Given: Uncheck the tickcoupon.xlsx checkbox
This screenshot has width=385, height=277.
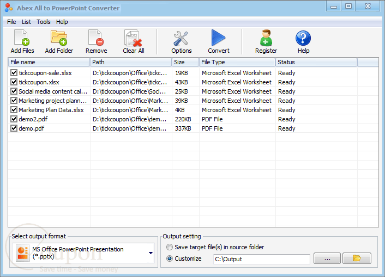Looking at the screenshot, I should (14, 82).
